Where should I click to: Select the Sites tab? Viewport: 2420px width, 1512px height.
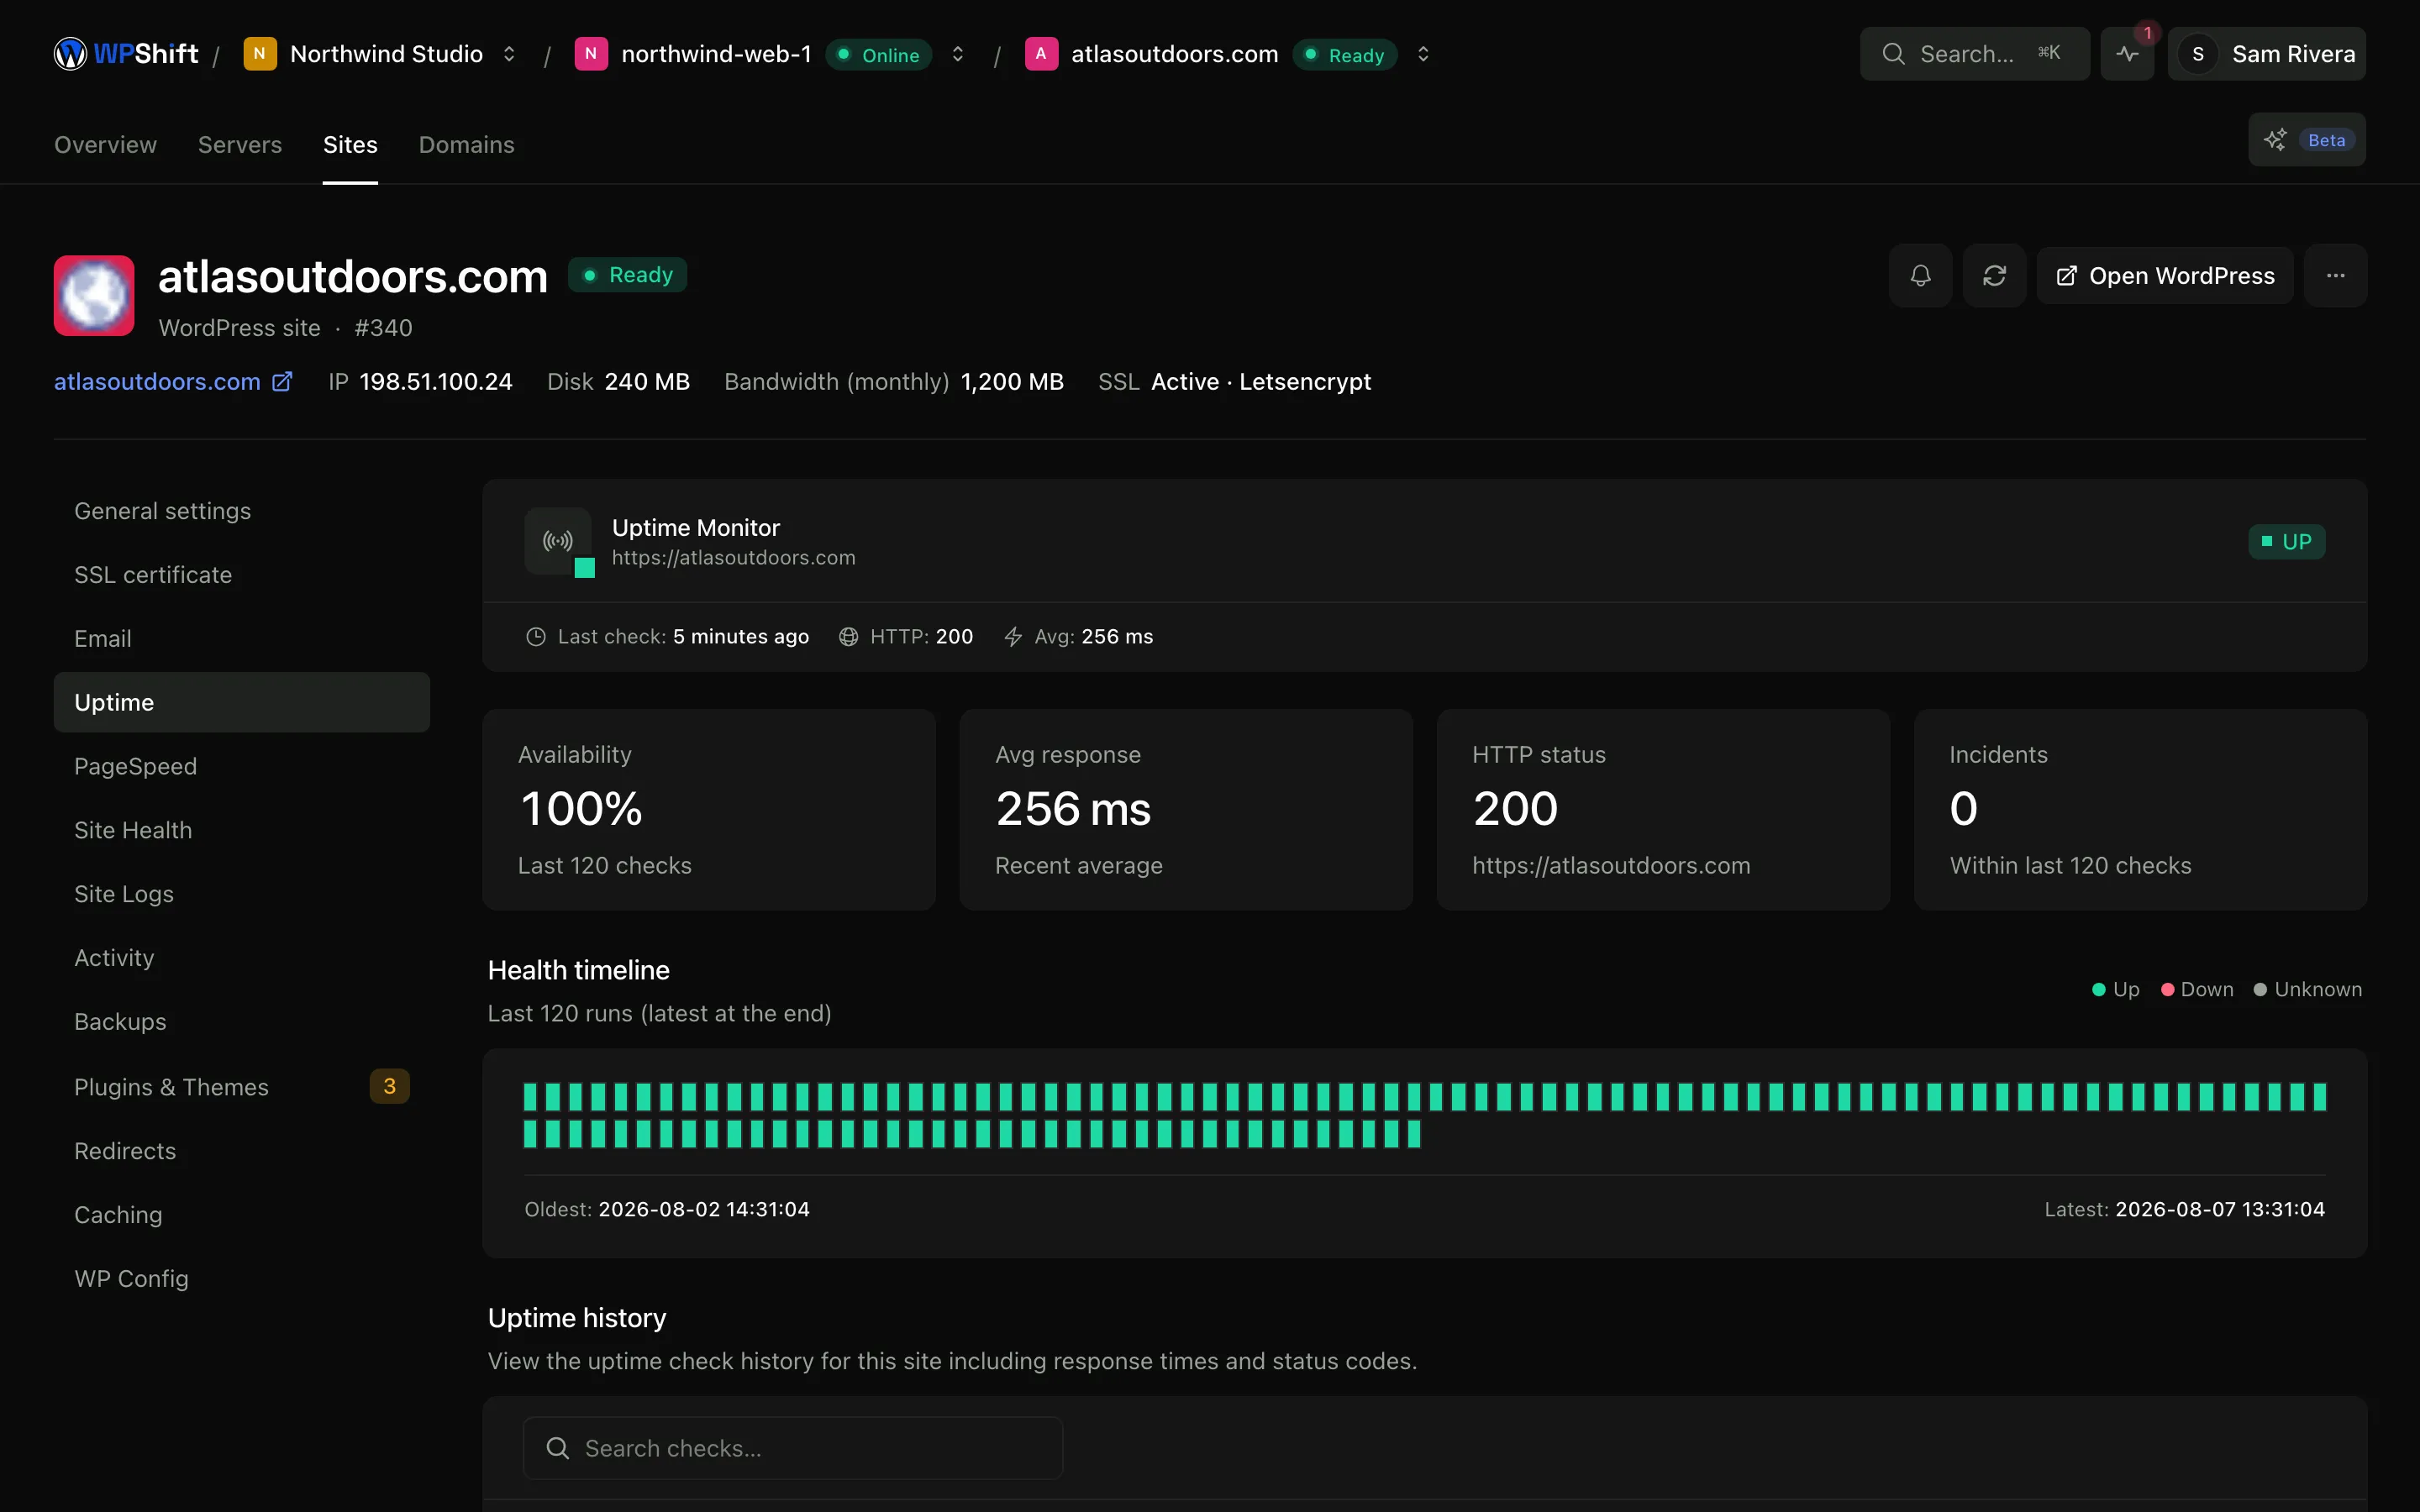tap(350, 145)
